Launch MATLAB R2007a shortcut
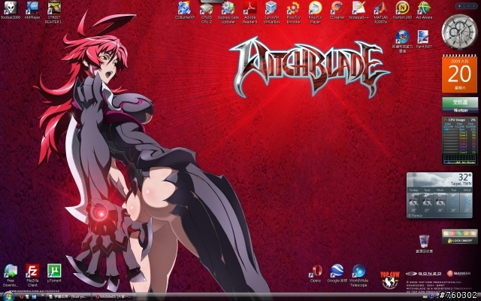The image size is (481, 301). (x=380, y=12)
